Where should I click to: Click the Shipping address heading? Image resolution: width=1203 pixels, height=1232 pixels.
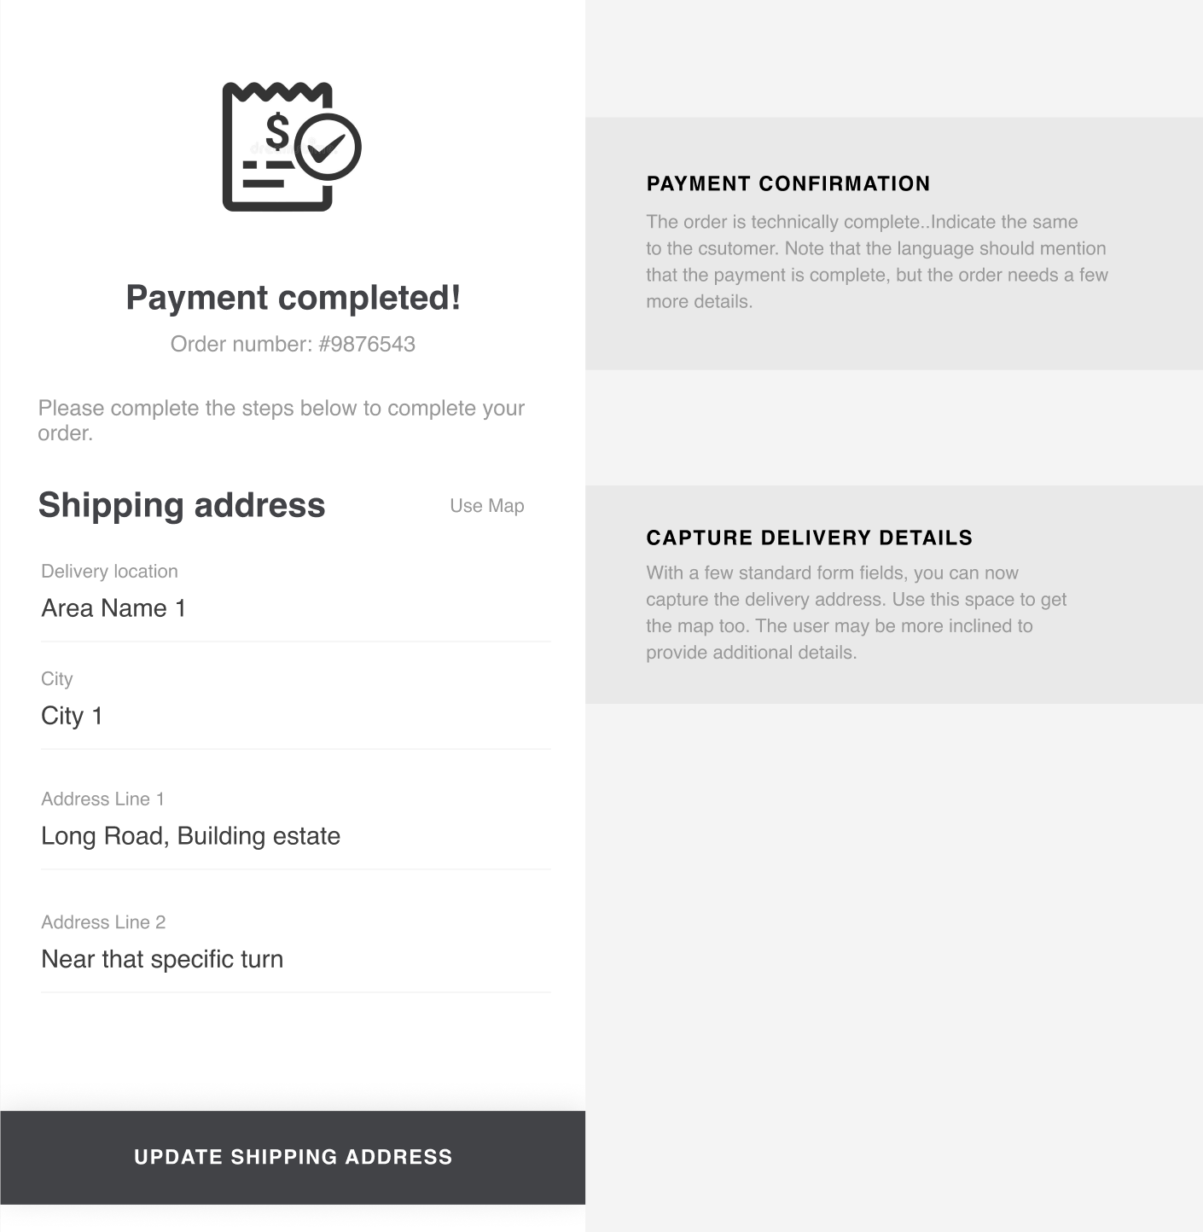(x=182, y=505)
